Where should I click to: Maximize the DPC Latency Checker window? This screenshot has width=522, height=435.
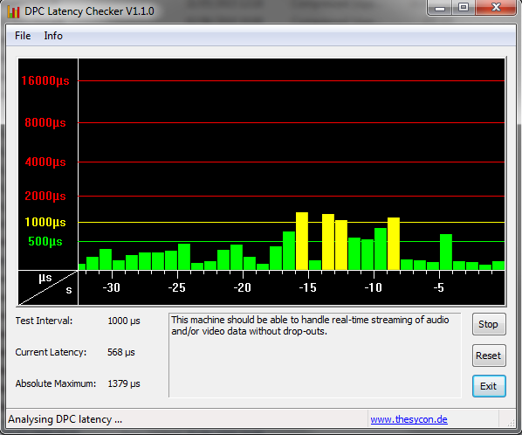[x=464, y=8]
